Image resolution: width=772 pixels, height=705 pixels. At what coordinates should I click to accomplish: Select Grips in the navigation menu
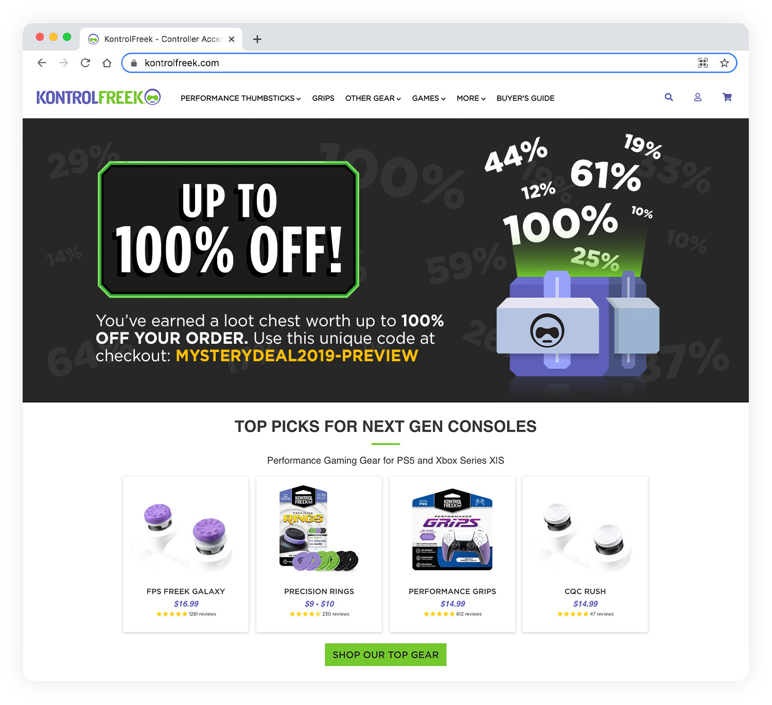(323, 98)
